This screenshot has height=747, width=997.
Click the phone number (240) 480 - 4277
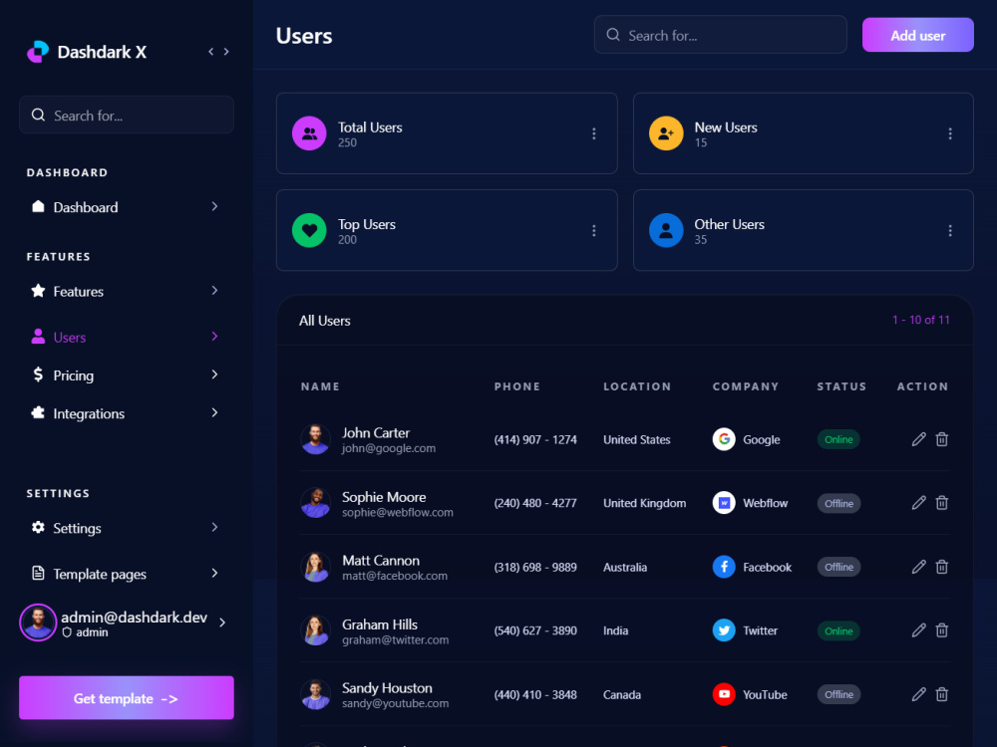(x=535, y=503)
